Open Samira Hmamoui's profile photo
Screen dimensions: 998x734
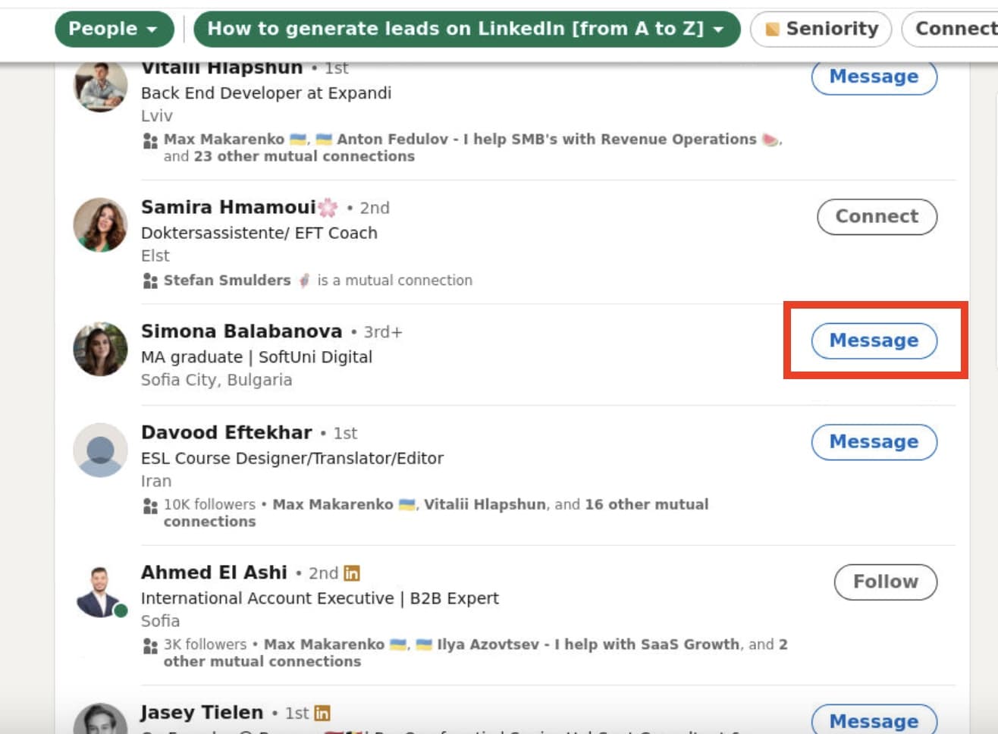100,224
